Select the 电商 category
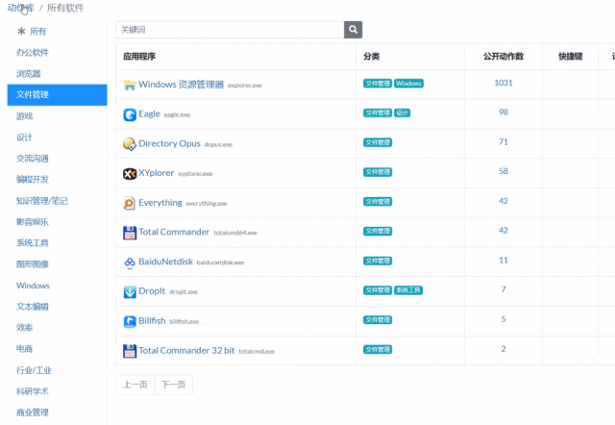Image resolution: width=615 pixels, height=425 pixels. 24,349
